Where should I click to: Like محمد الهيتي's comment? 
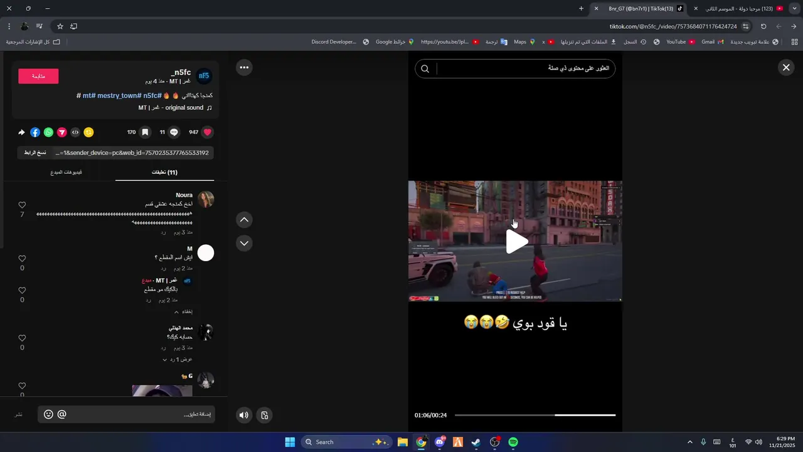[22, 338]
